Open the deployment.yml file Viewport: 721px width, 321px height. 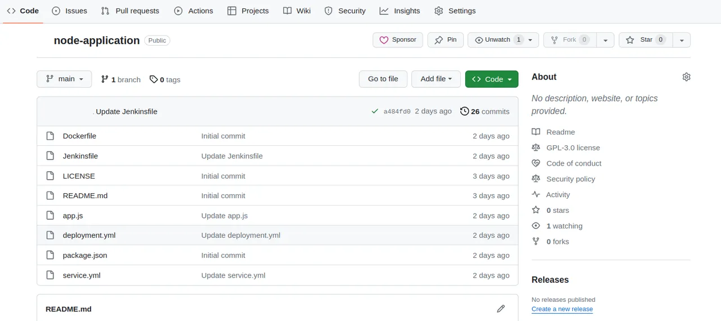(89, 235)
